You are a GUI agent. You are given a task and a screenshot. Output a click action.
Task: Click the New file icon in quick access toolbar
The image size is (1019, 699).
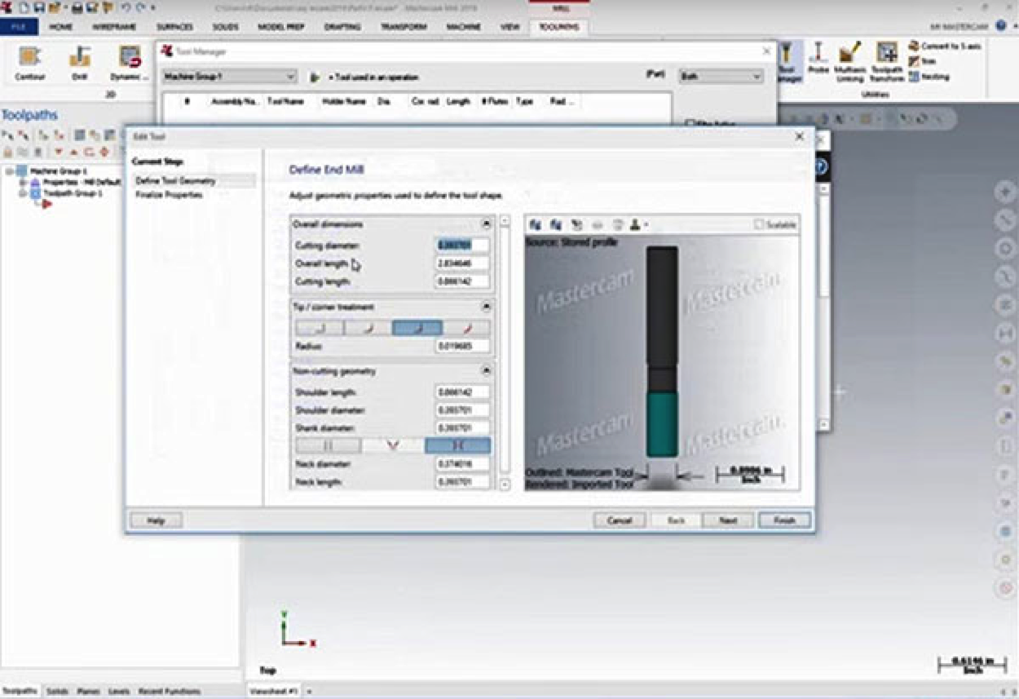click(x=24, y=7)
